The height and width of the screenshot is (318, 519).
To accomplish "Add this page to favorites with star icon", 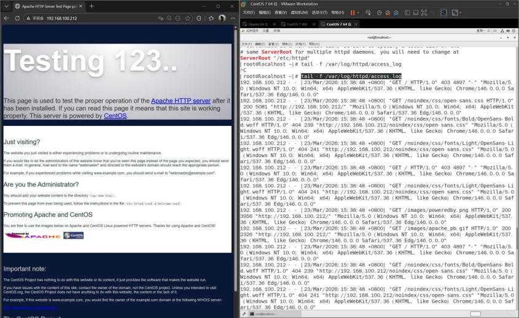I will click(x=188, y=18).
